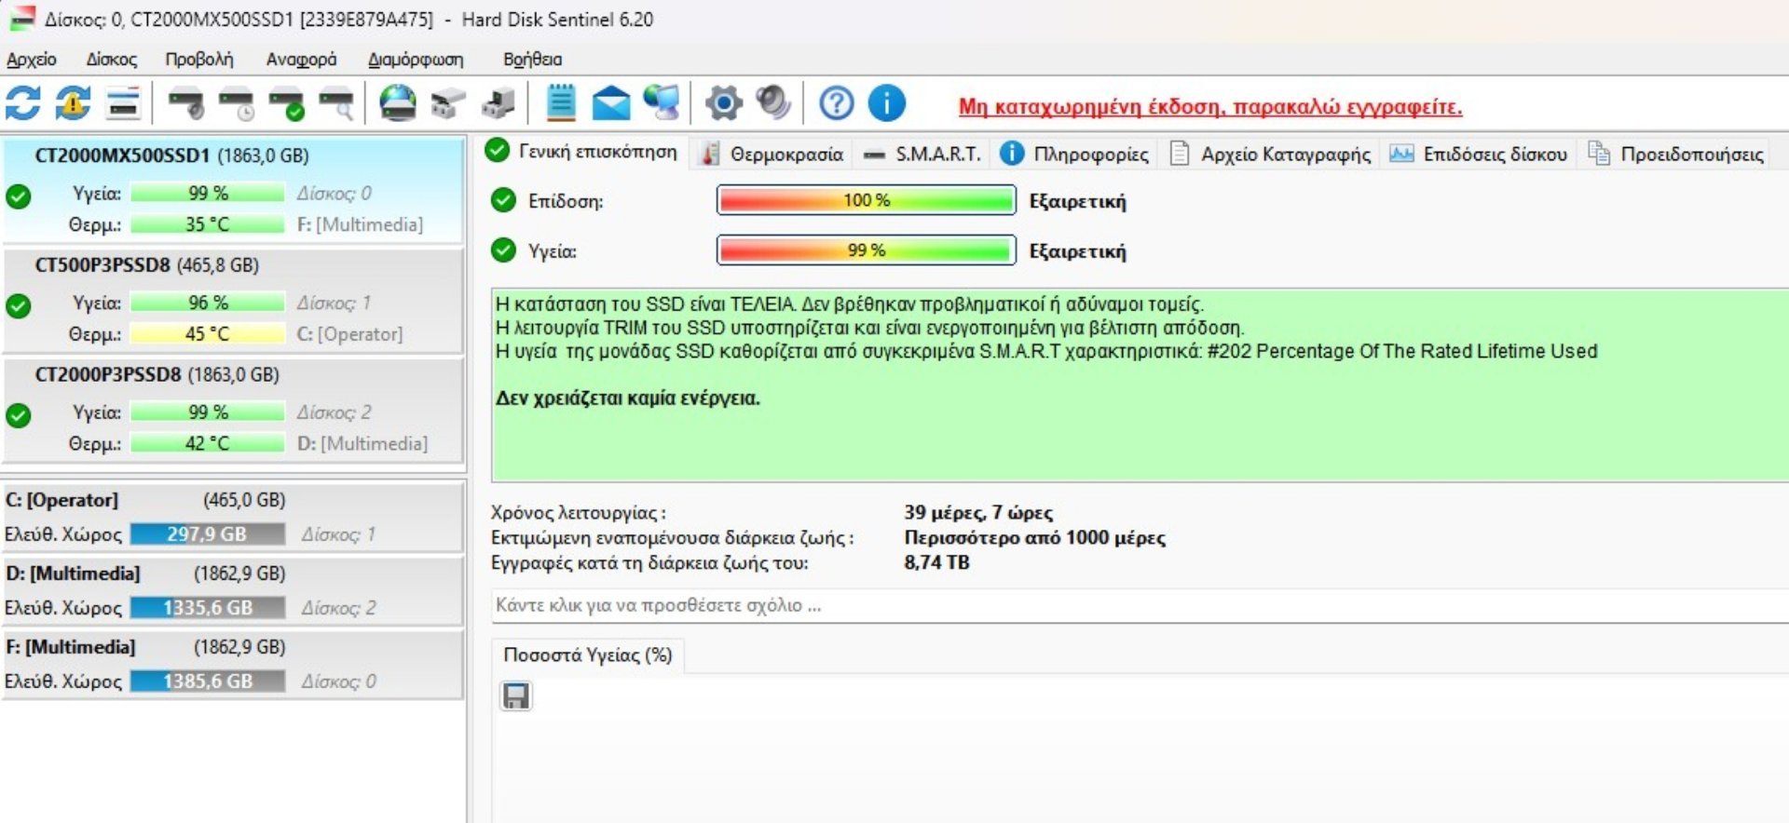Click the disk with speaker toolbar icon
The width and height of the screenshot is (1789, 823).
[186, 102]
